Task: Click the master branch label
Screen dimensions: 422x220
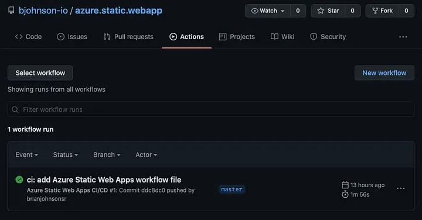Action: pyautogui.click(x=232, y=190)
